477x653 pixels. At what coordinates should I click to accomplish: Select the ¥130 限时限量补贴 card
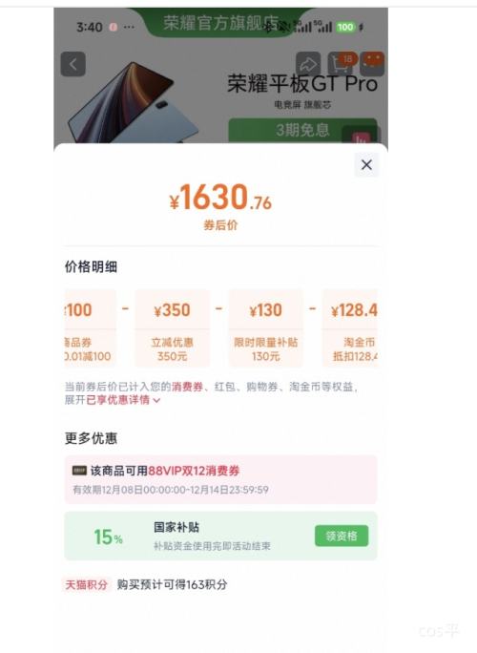point(265,328)
